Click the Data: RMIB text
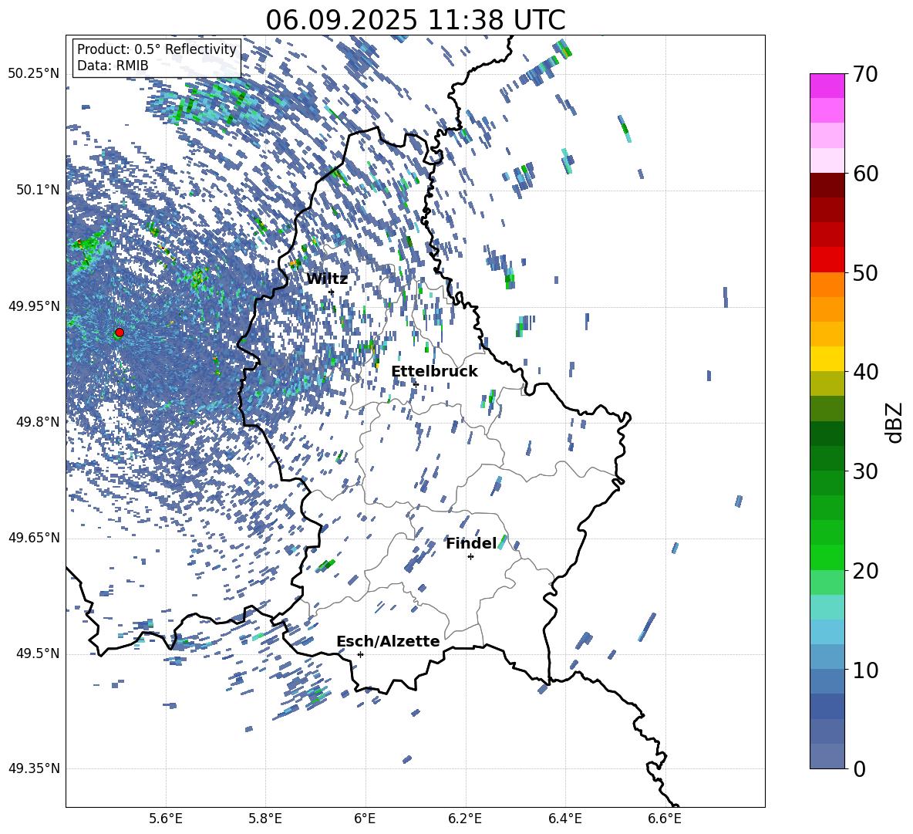The image size is (913, 834). [113, 66]
